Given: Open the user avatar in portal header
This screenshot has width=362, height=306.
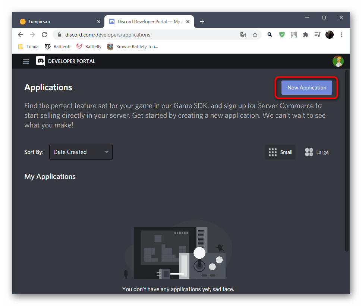Looking at the screenshot, I should [338, 61].
